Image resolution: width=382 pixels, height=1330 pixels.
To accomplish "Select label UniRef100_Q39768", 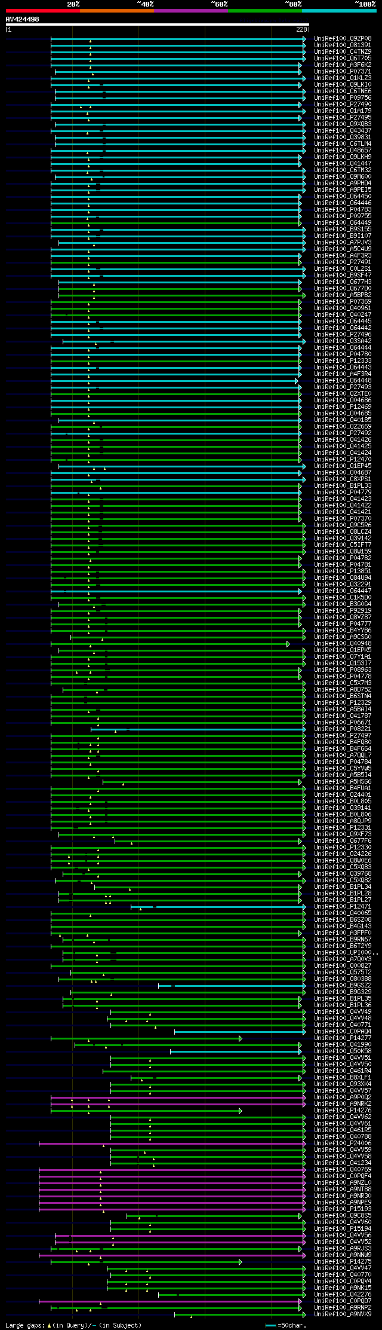I will pyautogui.click(x=343, y=873).
